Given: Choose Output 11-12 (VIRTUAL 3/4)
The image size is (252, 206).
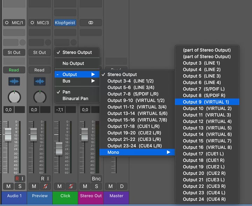Looking at the screenshot, I should point(137,107).
